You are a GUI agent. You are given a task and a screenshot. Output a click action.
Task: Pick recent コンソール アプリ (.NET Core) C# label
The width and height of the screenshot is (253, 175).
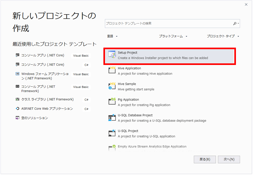click(43, 65)
